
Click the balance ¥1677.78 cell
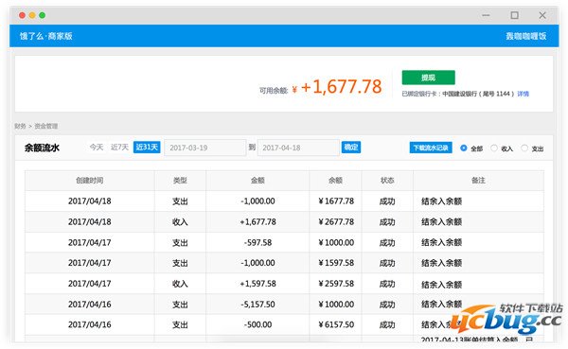pyautogui.click(x=336, y=201)
